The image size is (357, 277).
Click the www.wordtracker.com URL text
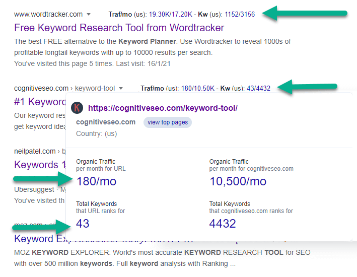pyautogui.click(x=48, y=14)
